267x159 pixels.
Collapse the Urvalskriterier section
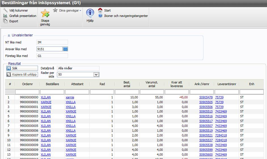pyautogui.click(x=9, y=36)
